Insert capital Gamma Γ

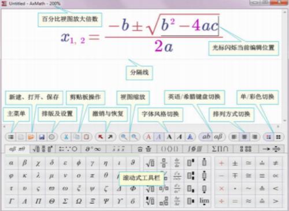(x=11, y=201)
